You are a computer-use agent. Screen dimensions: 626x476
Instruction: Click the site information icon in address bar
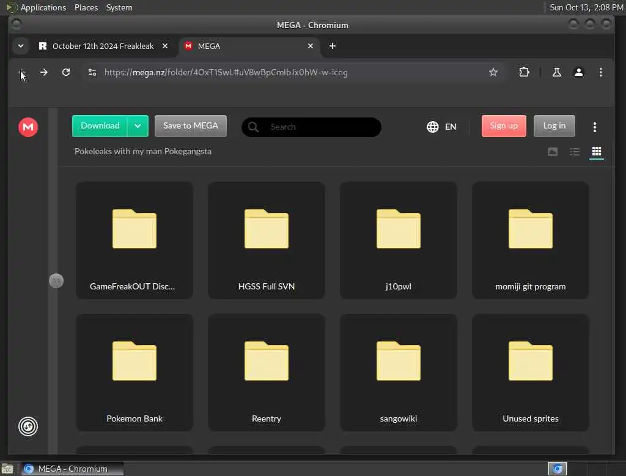click(92, 72)
